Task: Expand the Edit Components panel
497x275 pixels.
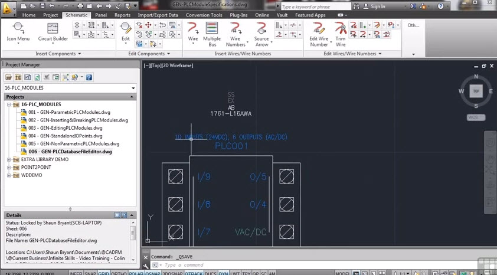Action: click(x=149, y=54)
